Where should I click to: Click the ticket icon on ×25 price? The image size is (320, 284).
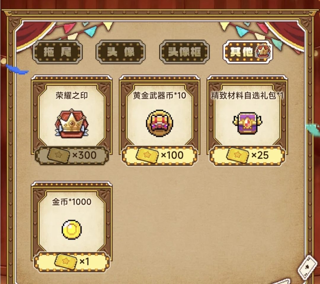pyautogui.click(x=237, y=155)
